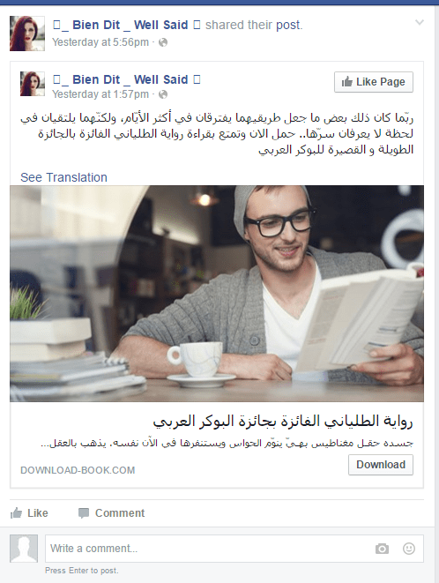This screenshot has height=583, width=439.
Task: Click See Translation link
Action: [x=64, y=177]
